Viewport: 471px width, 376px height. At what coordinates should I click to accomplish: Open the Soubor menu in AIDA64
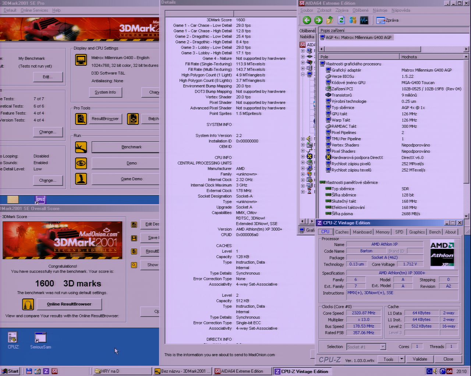tap(307, 10)
